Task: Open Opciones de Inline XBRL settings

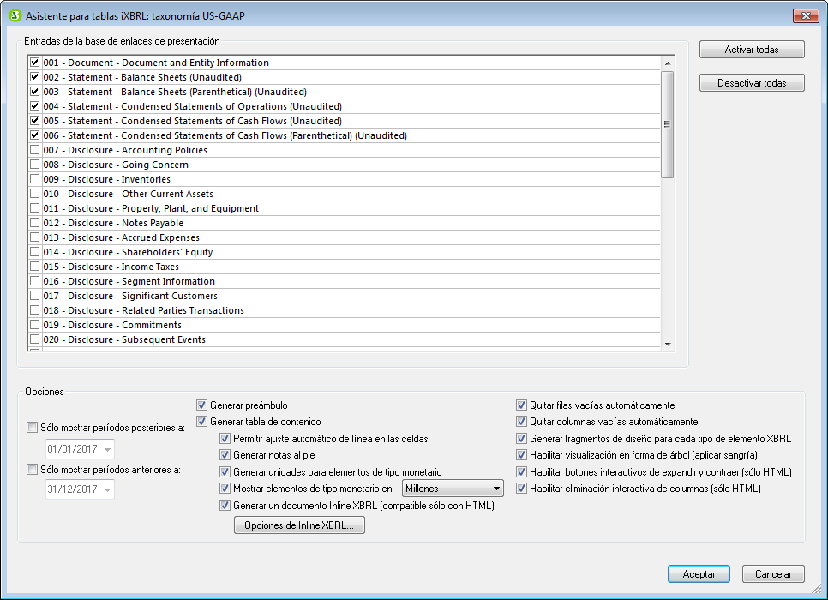Action: point(299,525)
